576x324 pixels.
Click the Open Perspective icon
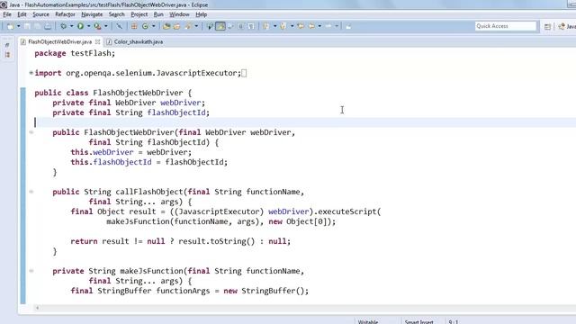547,26
